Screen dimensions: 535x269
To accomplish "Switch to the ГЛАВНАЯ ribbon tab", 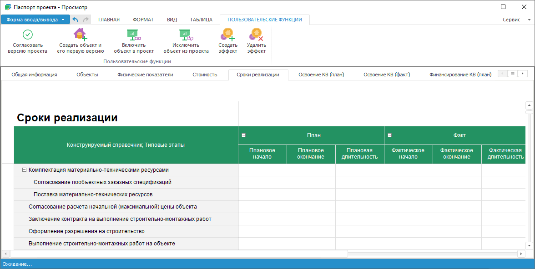I will point(109,20).
